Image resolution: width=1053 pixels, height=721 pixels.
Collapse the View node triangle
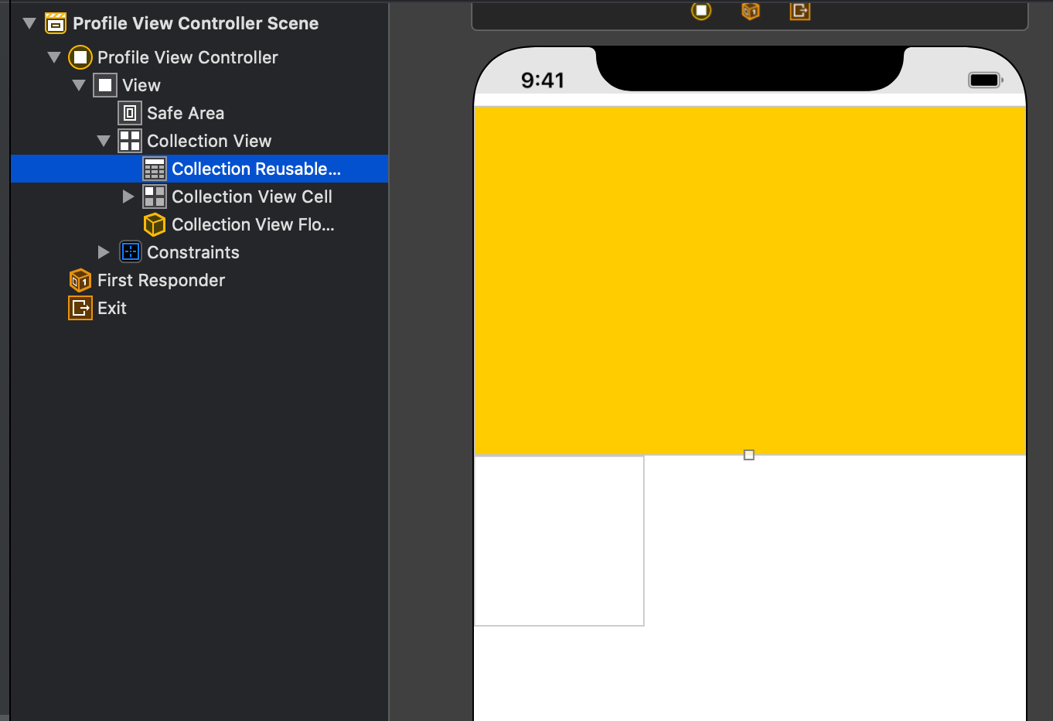click(x=79, y=85)
